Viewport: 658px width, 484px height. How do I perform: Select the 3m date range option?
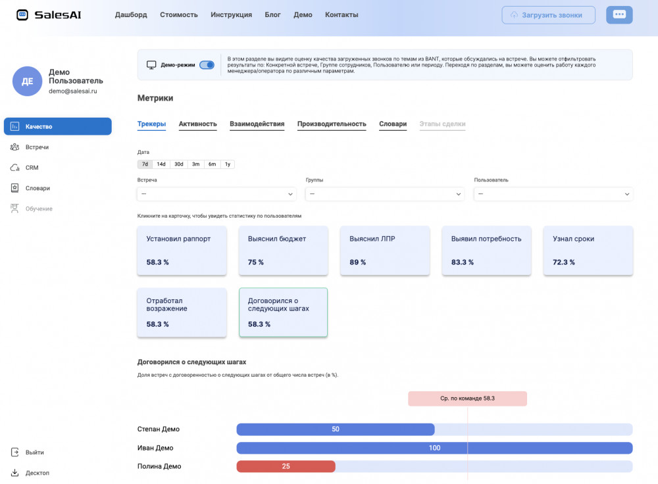pyautogui.click(x=195, y=164)
